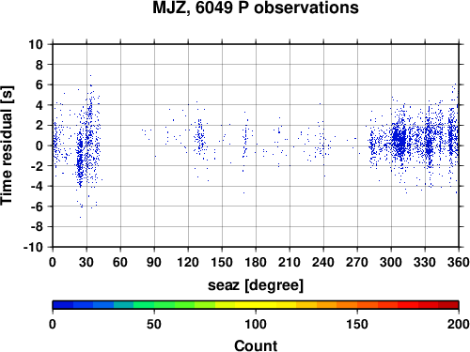Click the data cluster near 30 degrees azimuth
This screenshot has height=352, width=470.
point(86,147)
